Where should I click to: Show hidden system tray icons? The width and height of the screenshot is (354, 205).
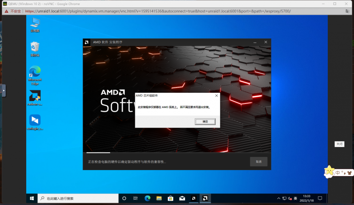coord(279,198)
